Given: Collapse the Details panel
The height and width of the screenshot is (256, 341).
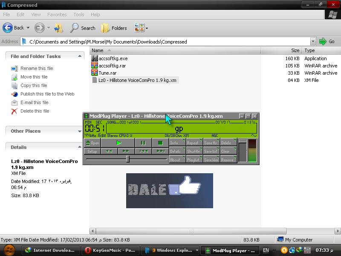Looking at the screenshot, I should [80, 147].
